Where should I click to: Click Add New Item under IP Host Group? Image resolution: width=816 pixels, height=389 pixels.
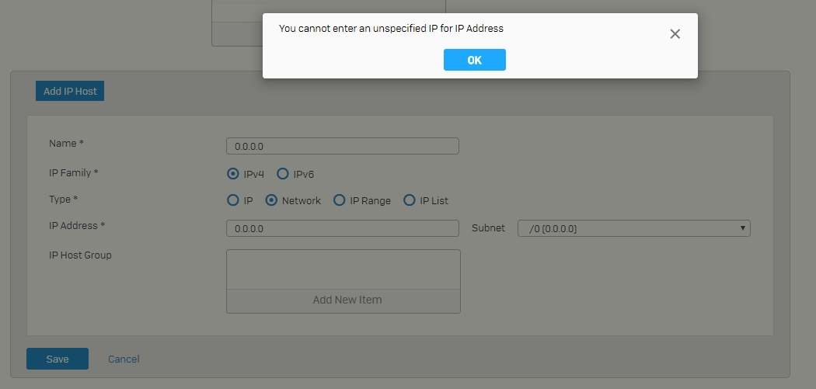(347, 300)
